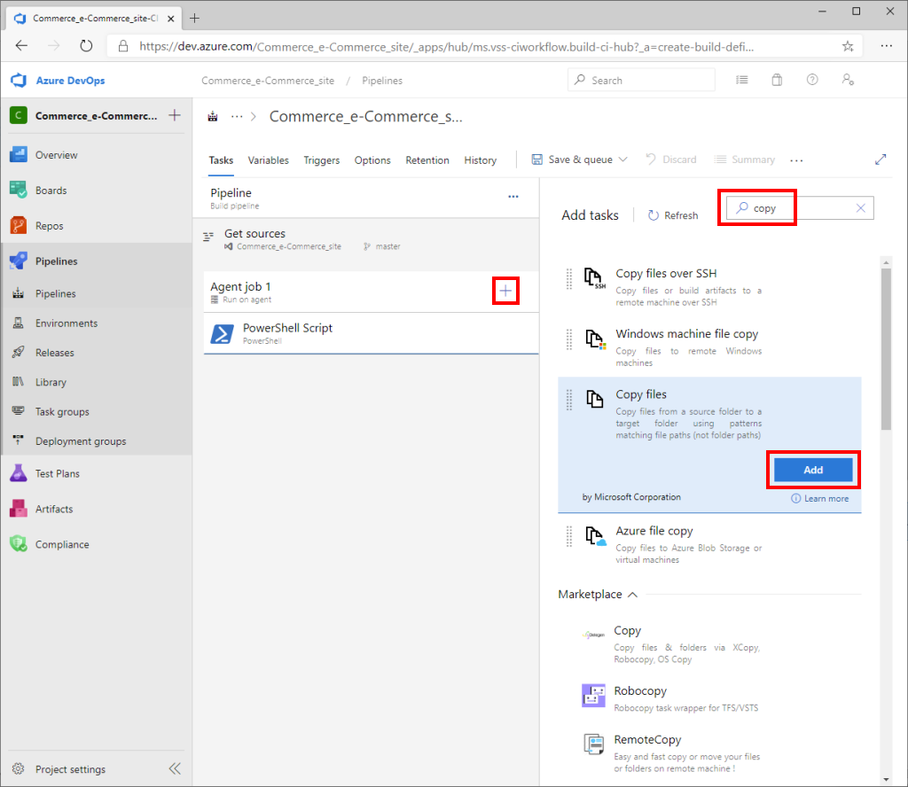
Task: Open the Compliance section
Action: [61, 543]
